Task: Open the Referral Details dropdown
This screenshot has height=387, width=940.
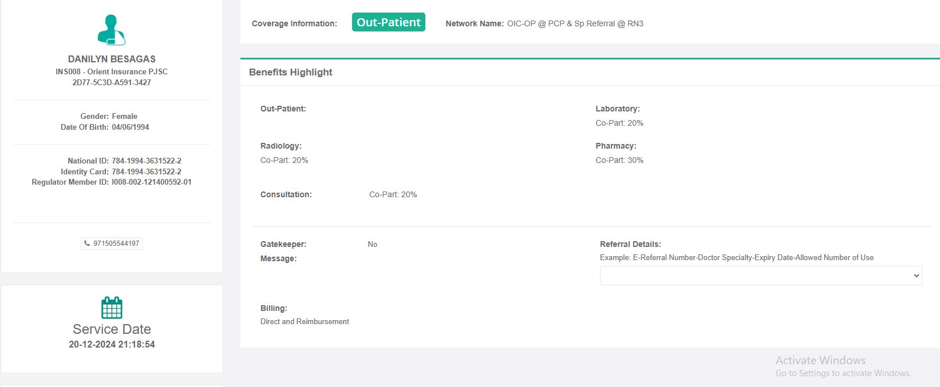Action: tap(760, 276)
